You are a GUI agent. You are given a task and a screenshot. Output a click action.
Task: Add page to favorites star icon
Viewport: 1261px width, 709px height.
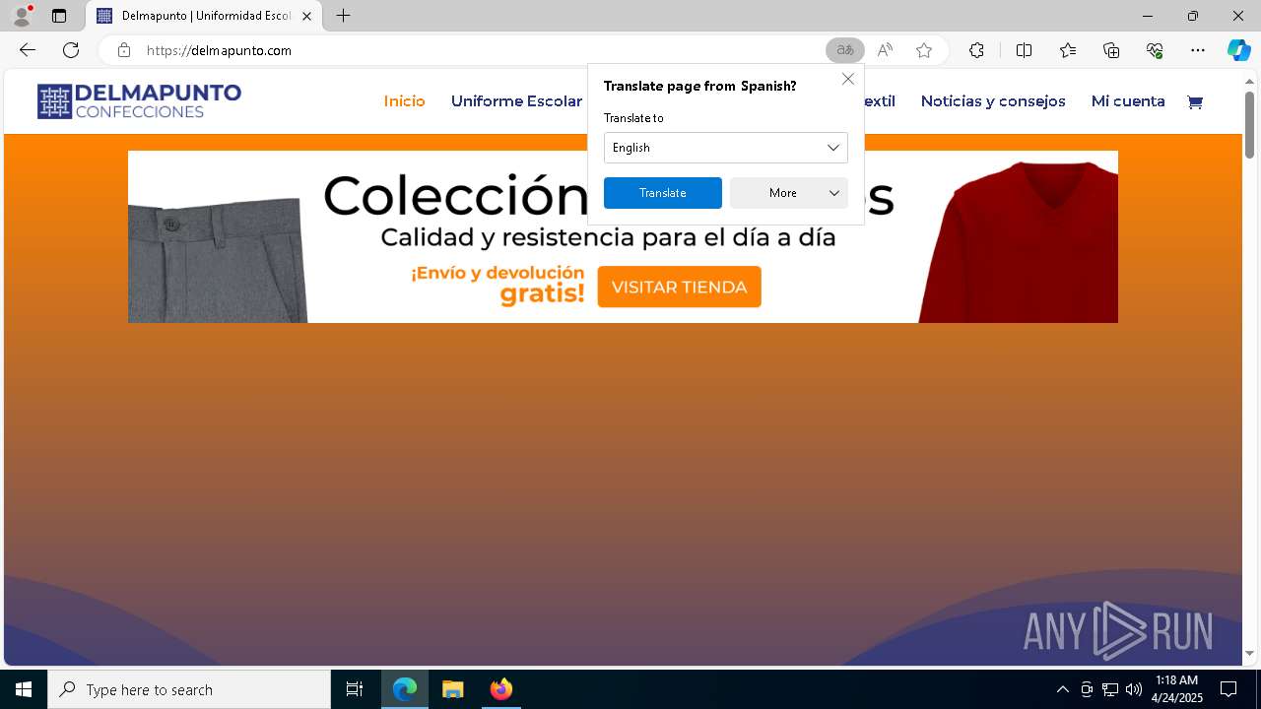point(924,50)
